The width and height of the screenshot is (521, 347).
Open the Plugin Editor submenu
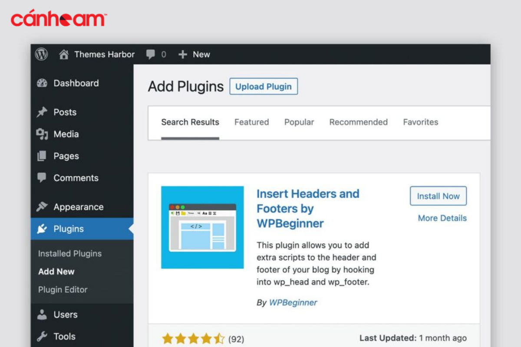[x=63, y=290]
